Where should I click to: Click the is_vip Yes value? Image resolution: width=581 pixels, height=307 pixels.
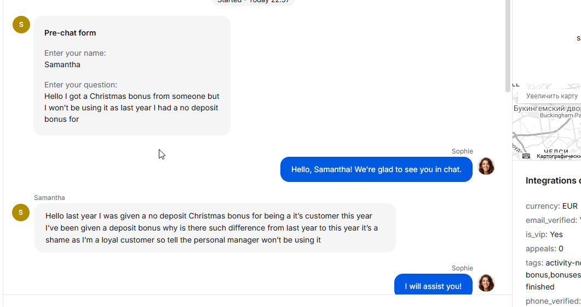tap(556, 234)
